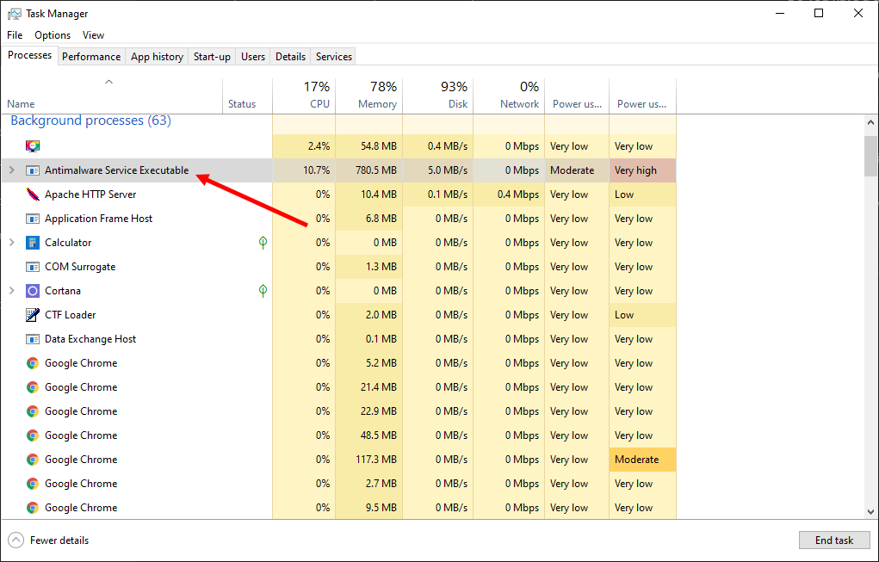
Task: Switch to the Services tab
Action: pos(333,57)
